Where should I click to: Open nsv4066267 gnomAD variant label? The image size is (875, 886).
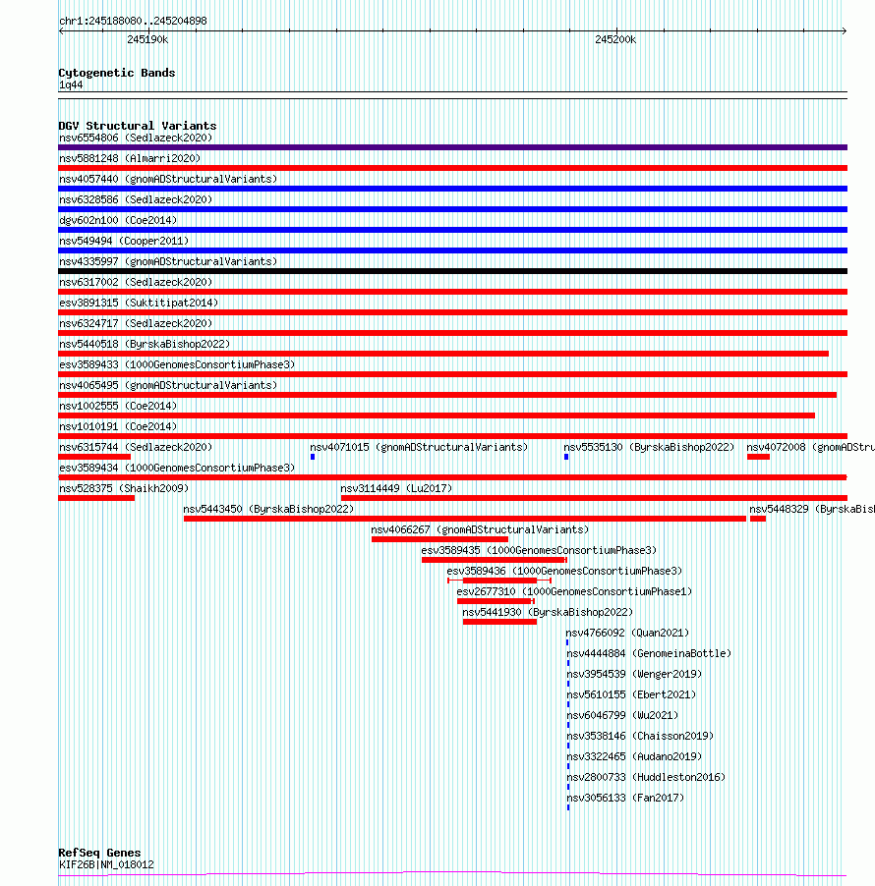click(x=480, y=529)
